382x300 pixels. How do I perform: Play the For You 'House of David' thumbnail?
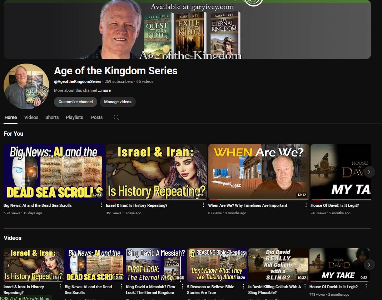coord(341,172)
